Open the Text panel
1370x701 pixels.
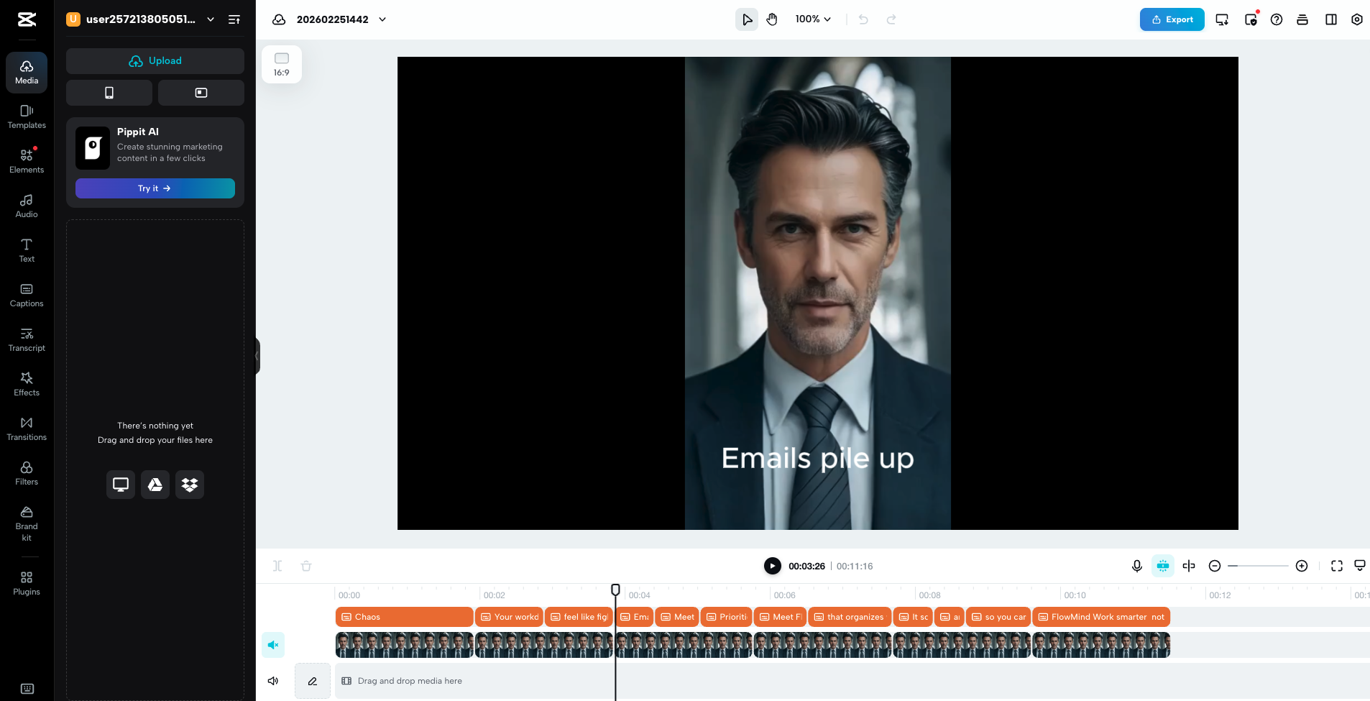pyautogui.click(x=27, y=250)
